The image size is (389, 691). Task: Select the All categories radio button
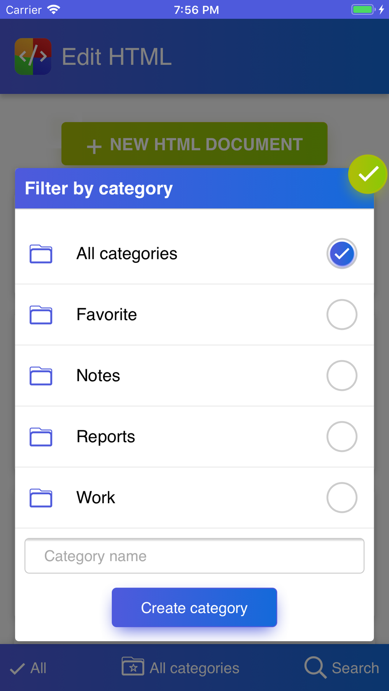(342, 253)
